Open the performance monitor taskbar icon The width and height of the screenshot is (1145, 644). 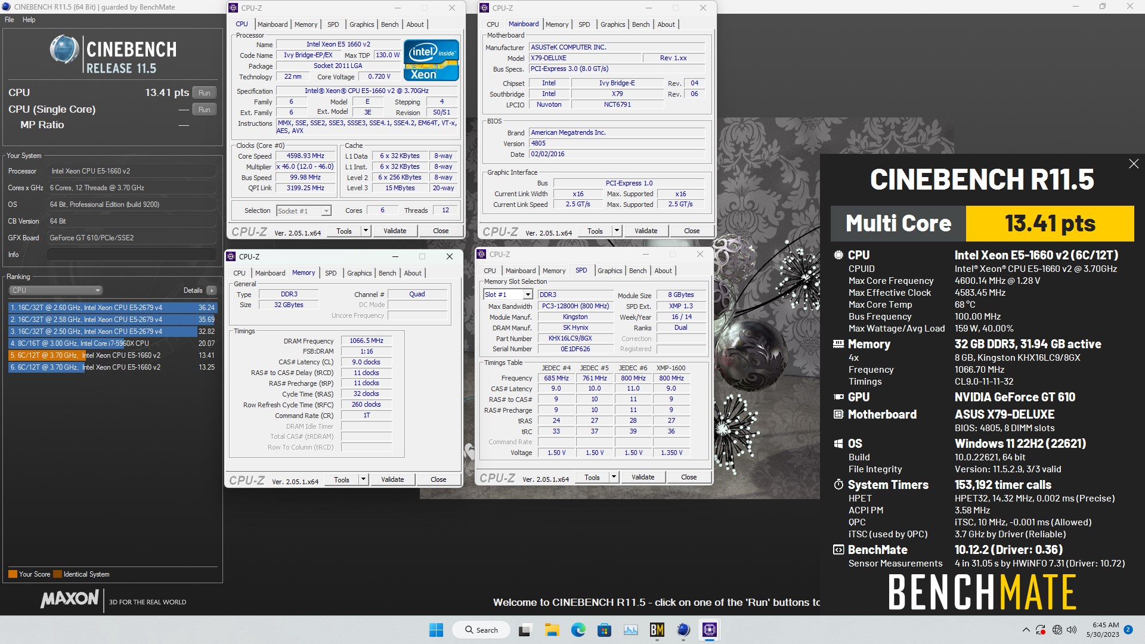[630, 630]
